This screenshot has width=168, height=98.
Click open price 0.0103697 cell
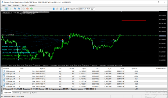(83, 86)
